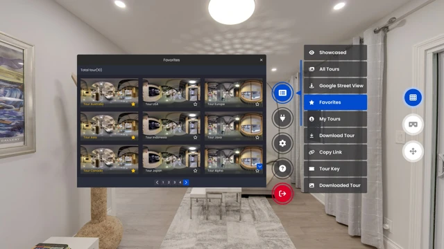Select Google Street View menu item
444x249 pixels.
click(x=335, y=86)
